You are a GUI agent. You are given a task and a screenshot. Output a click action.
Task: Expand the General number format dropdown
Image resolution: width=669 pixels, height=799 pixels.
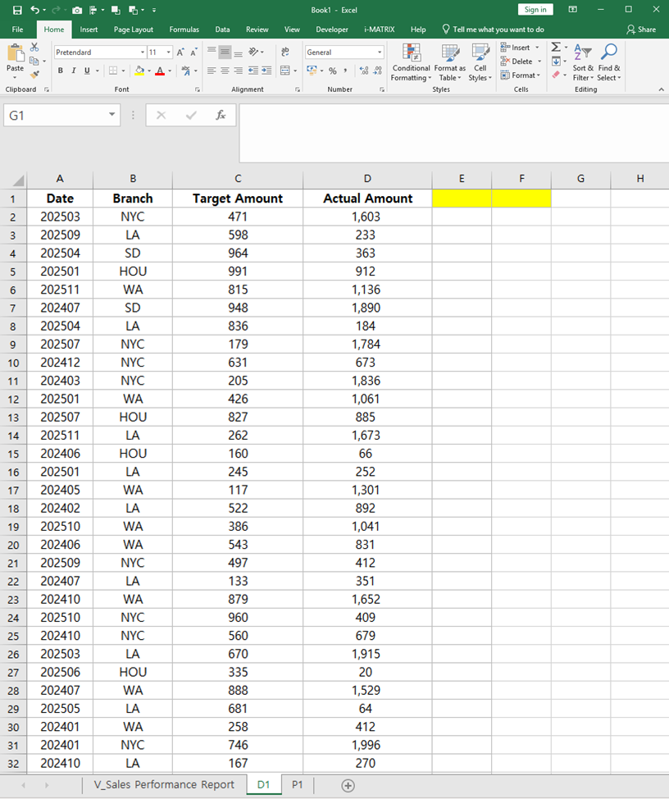point(380,52)
